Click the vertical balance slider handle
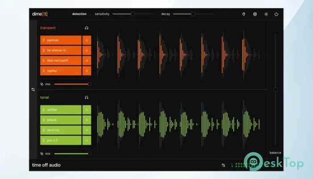This screenshot has height=179, width=313. click(275, 89)
